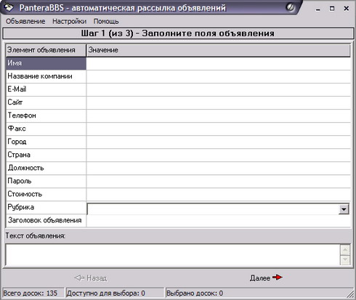
Task: Click the Название компании value field
Action: coord(219,76)
